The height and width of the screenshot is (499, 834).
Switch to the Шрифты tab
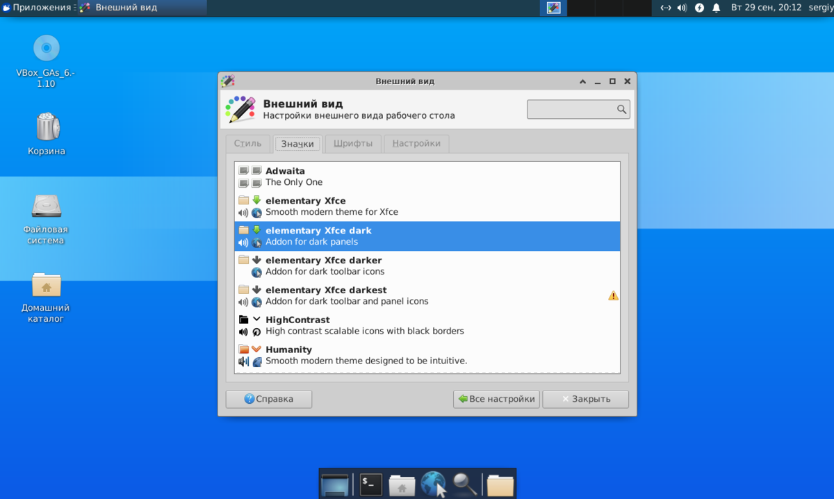pos(353,143)
